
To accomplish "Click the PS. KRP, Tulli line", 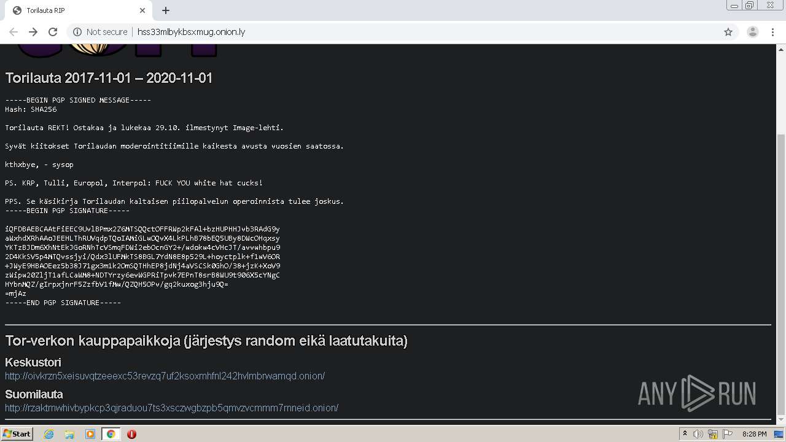I will click(134, 183).
